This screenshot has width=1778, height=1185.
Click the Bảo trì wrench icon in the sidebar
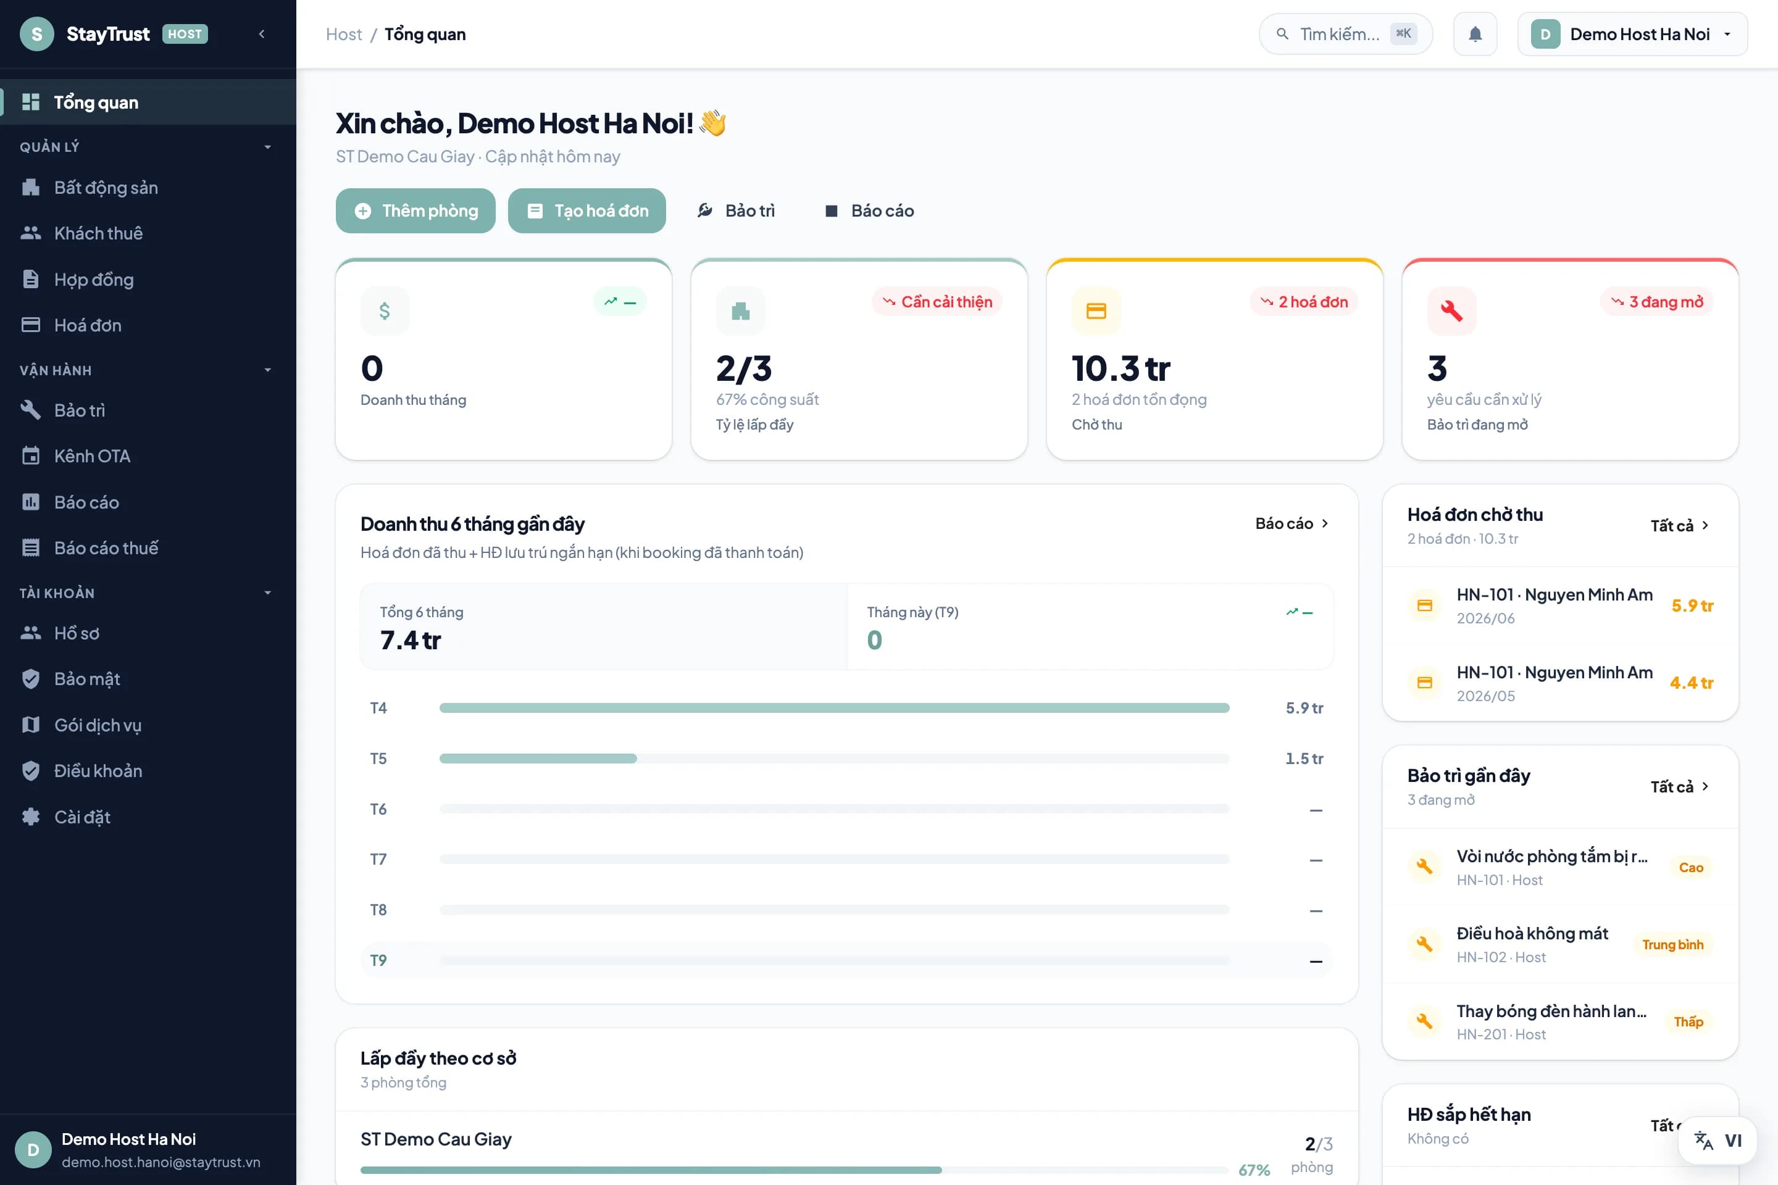coord(30,410)
